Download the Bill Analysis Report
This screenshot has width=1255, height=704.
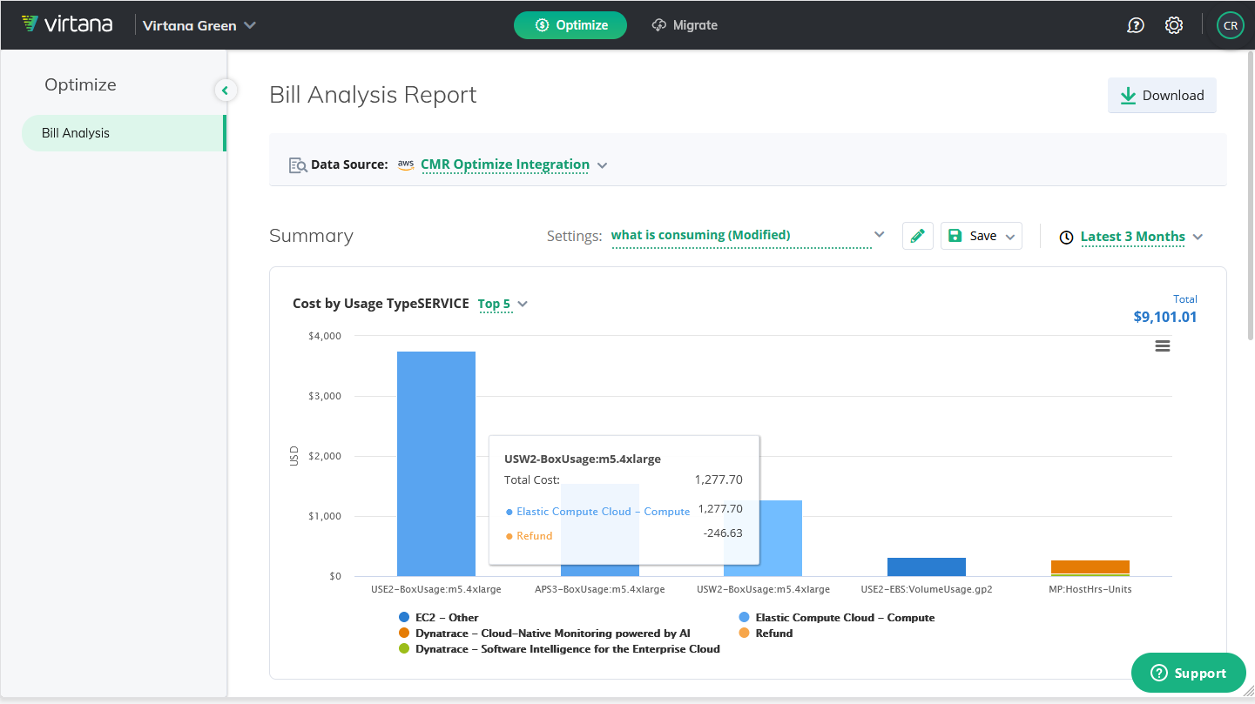pyautogui.click(x=1162, y=96)
